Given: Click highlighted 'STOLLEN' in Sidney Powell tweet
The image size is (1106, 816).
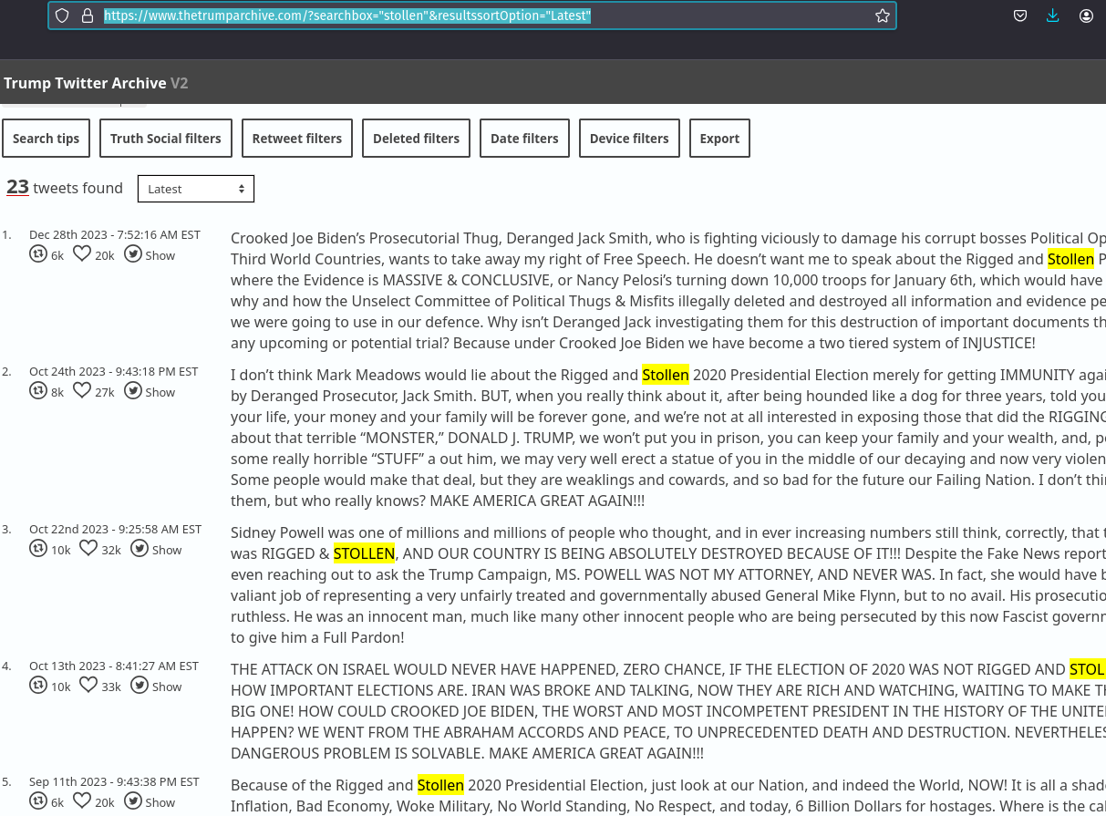Looking at the screenshot, I should [x=364, y=553].
